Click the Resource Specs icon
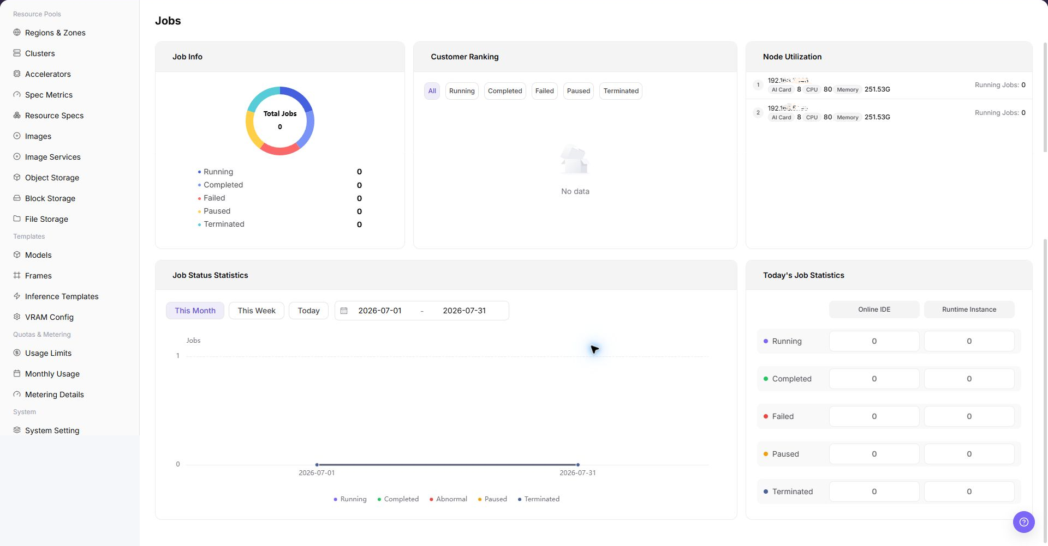Image resolution: width=1048 pixels, height=546 pixels. click(17, 116)
